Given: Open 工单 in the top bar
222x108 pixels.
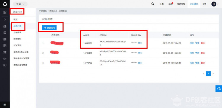Looking at the screenshot, I should click(x=162, y=4).
